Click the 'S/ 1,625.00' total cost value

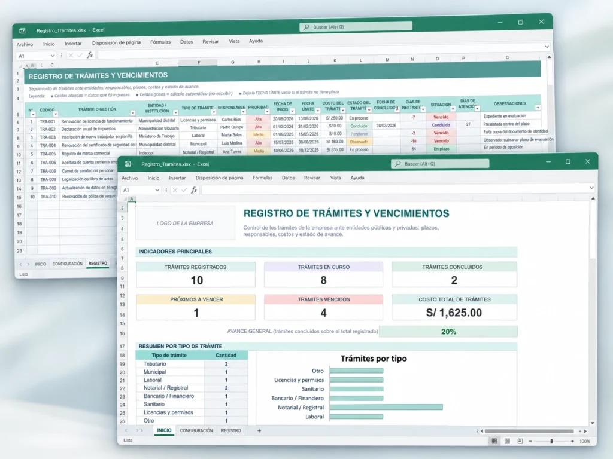454,313
